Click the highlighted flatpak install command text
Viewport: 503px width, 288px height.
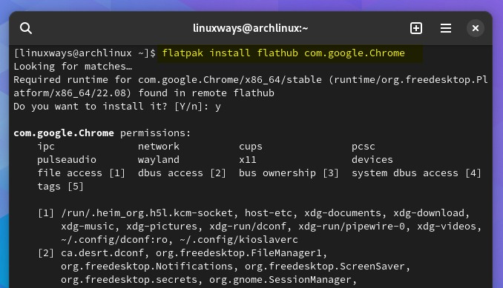click(283, 53)
